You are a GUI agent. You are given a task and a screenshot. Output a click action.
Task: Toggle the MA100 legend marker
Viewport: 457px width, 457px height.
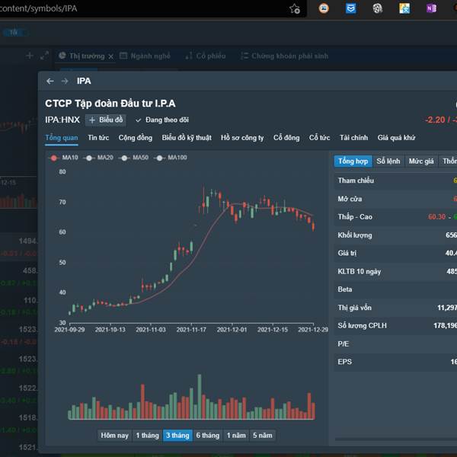159,158
